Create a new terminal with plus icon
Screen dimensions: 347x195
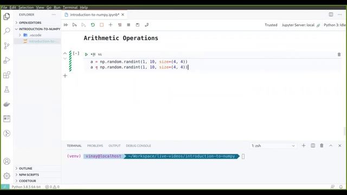coord(304,146)
